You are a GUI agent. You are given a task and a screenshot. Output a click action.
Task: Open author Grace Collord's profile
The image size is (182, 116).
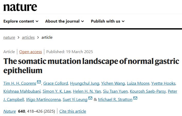click(56, 83)
